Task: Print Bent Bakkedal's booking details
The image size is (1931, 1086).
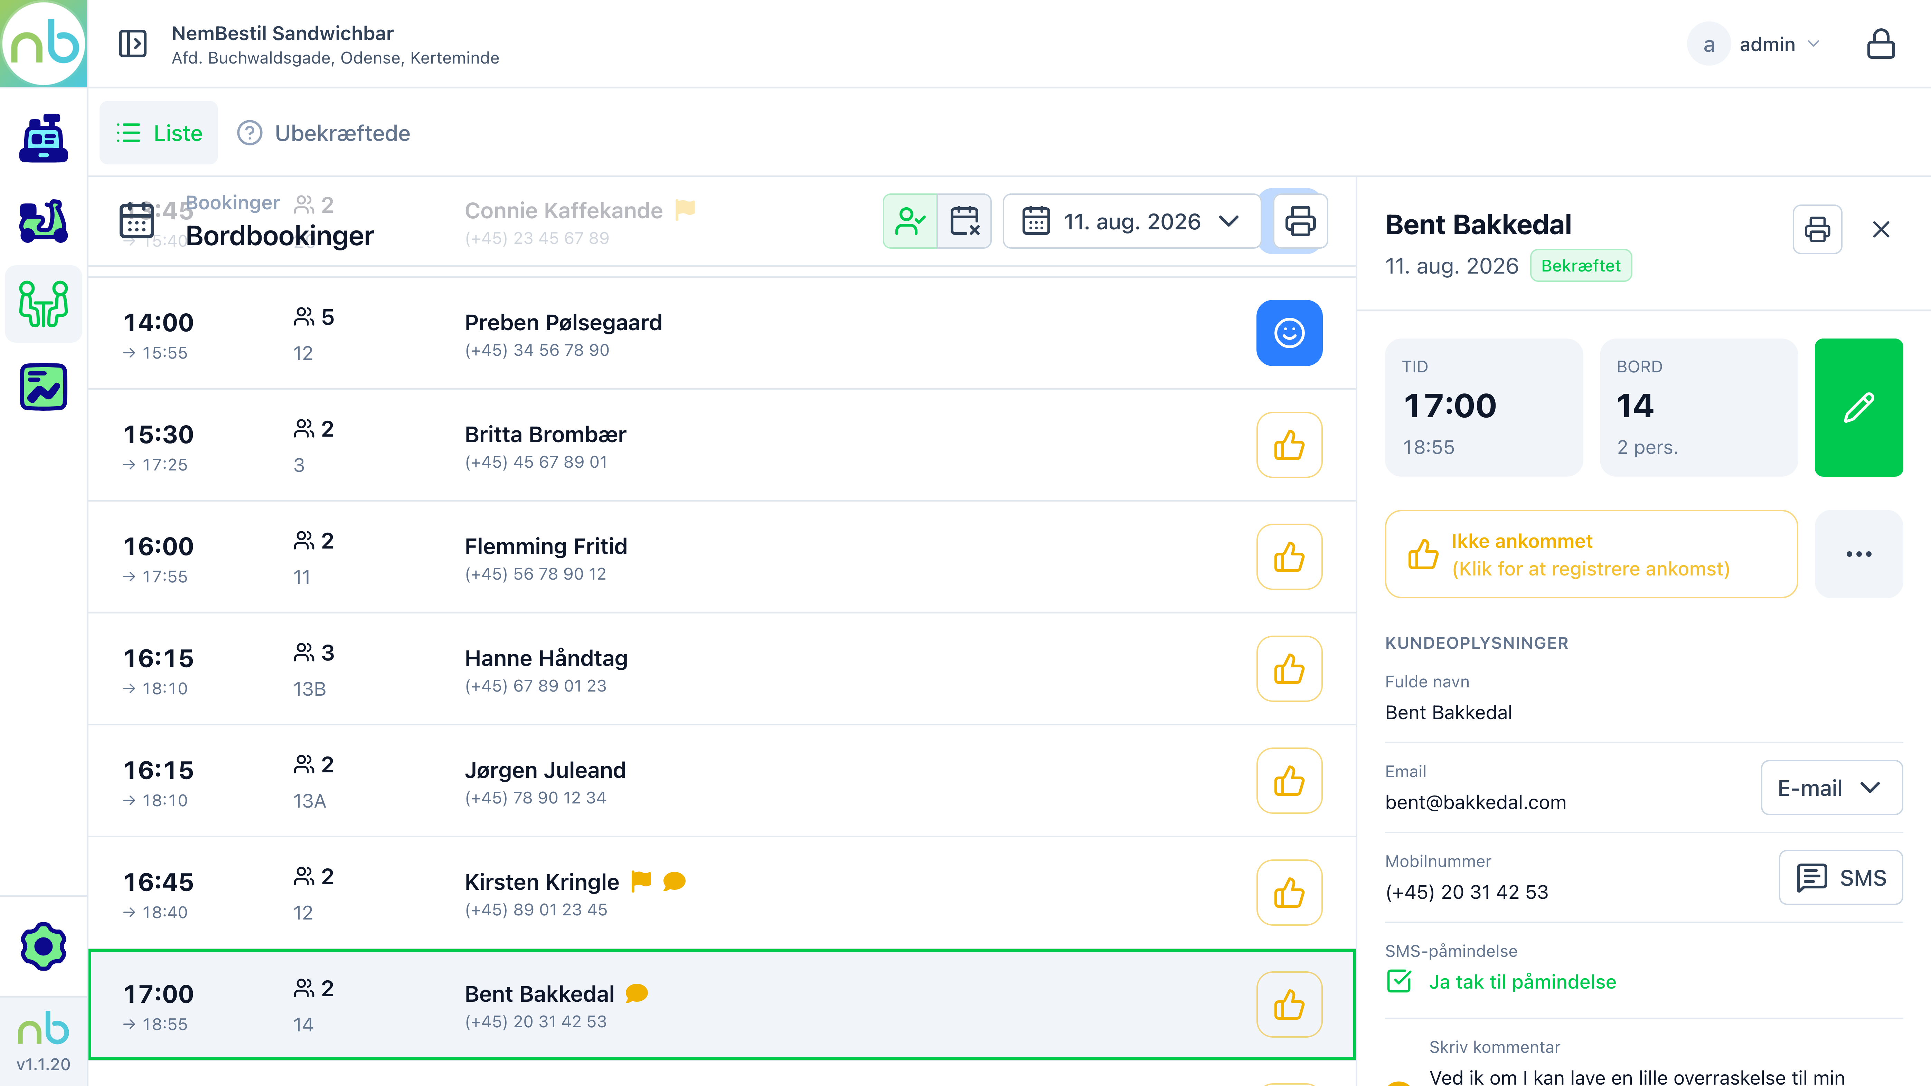Action: 1817,229
